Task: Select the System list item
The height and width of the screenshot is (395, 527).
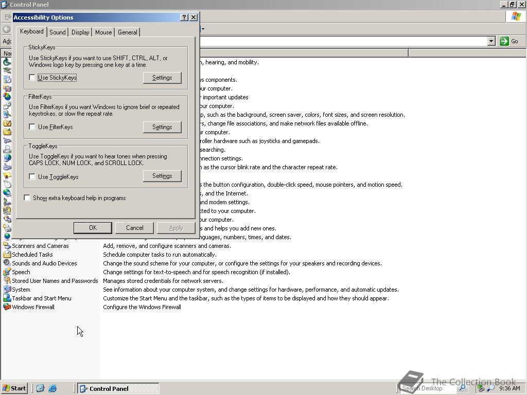Action: [21, 290]
